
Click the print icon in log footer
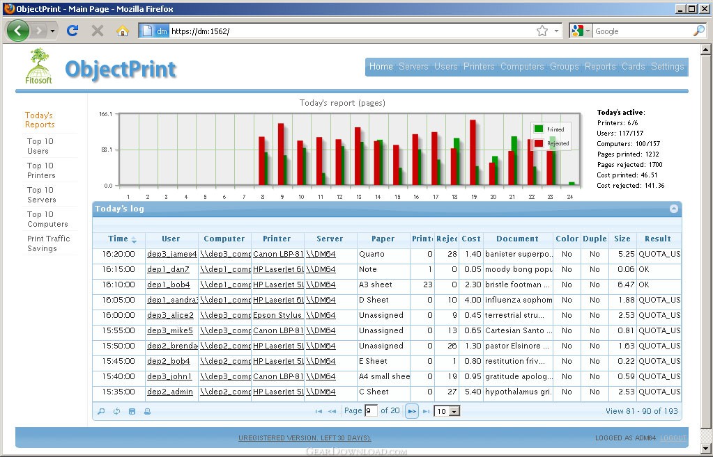[147, 411]
